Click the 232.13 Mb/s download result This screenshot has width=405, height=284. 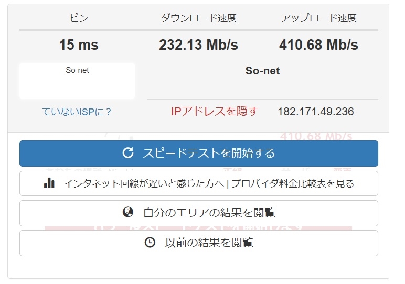point(198,45)
